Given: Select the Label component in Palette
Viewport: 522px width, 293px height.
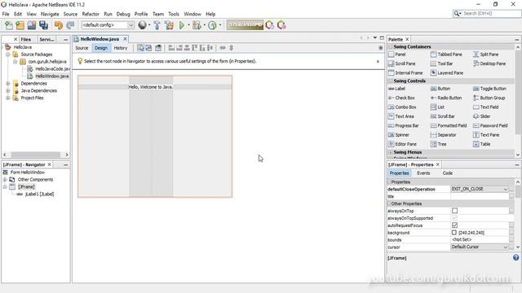Looking at the screenshot, I should [x=397, y=89].
